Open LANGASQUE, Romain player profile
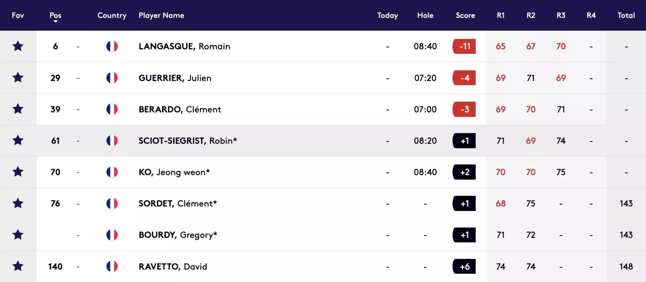Image resolution: width=646 pixels, height=282 pixels. point(184,46)
